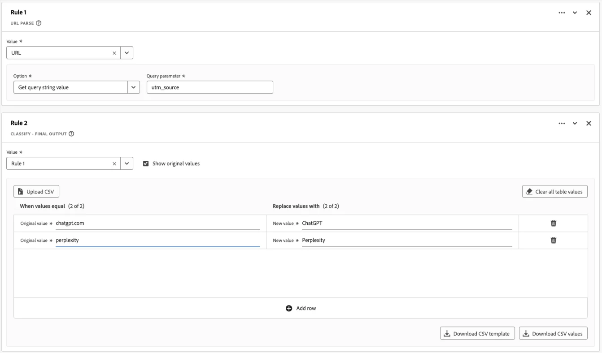Click the Rule 1 title text

point(18,13)
